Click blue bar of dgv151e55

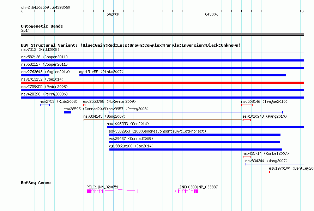pos(182,75)
